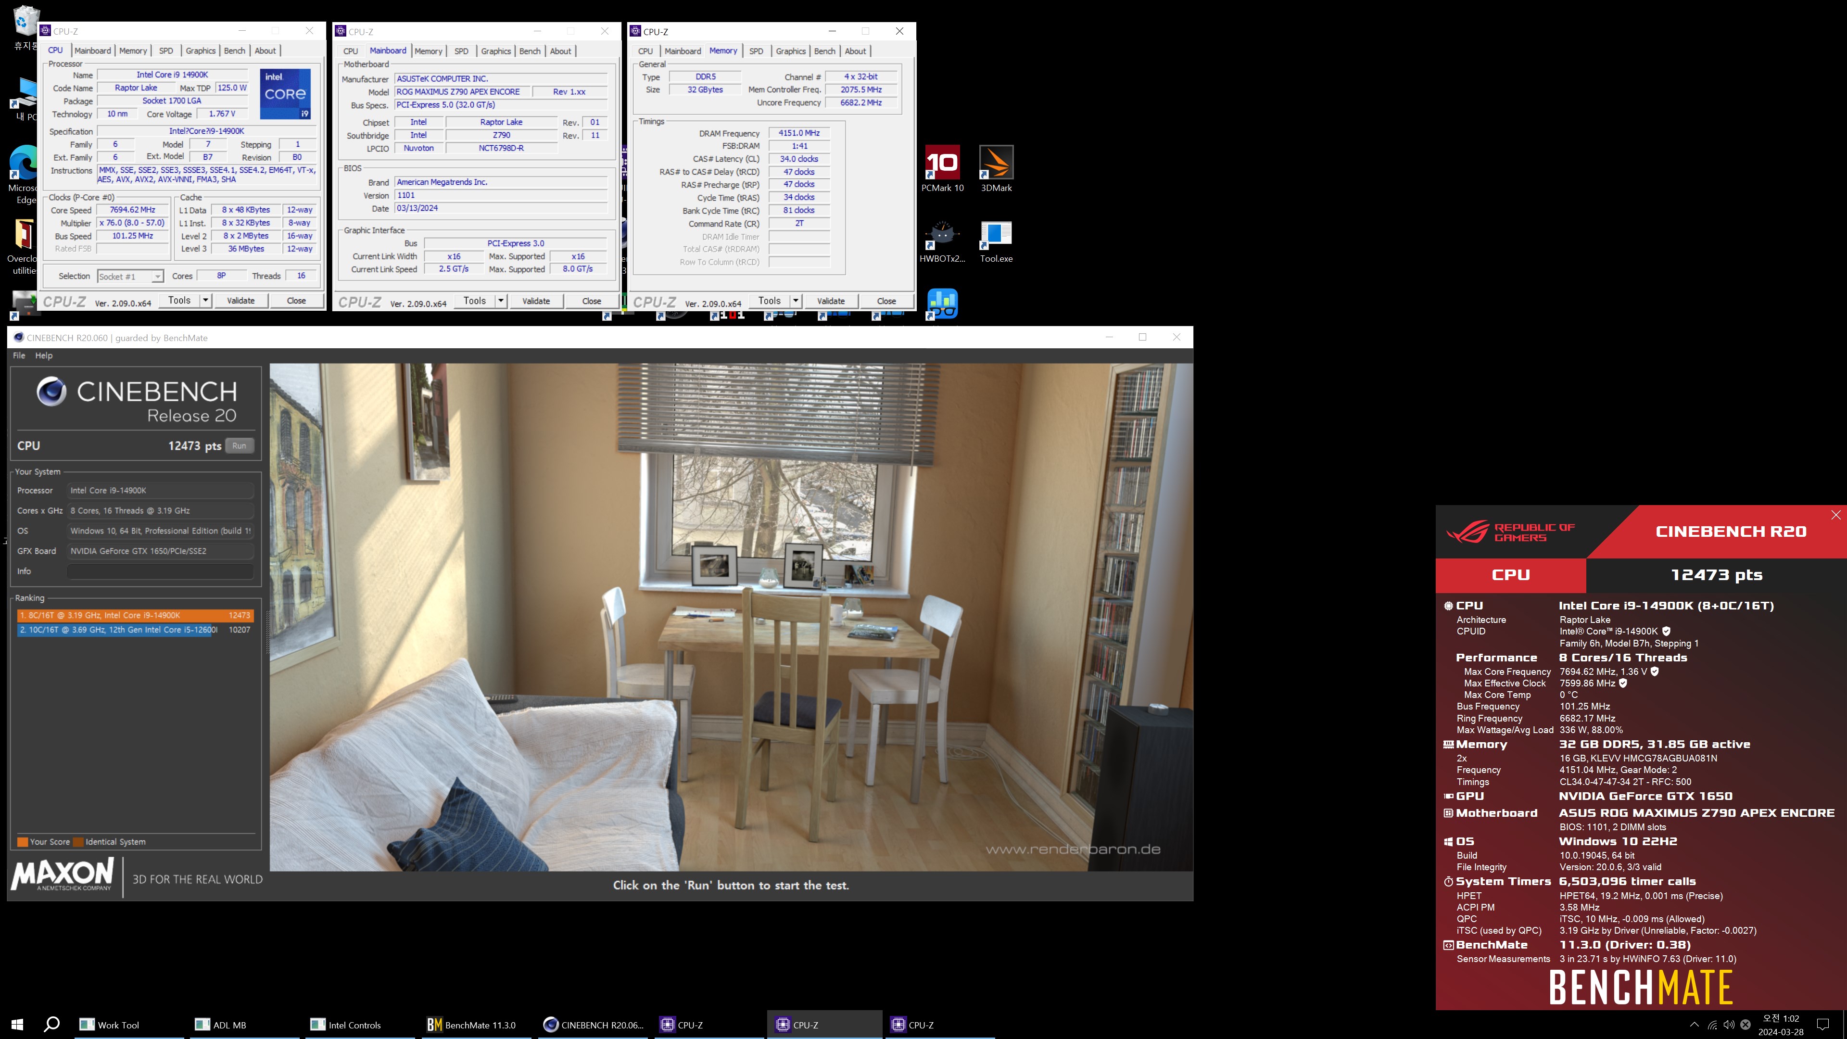The height and width of the screenshot is (1039, 1847).
Task: Click Validate in the CPU-tab CPU-Z window
Action: 241,301
